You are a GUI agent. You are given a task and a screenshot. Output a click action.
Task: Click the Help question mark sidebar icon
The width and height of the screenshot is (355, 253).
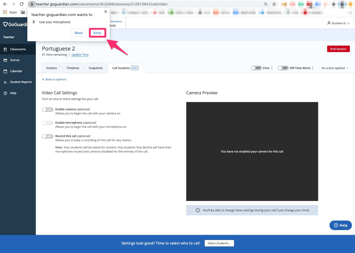[5, 93]
